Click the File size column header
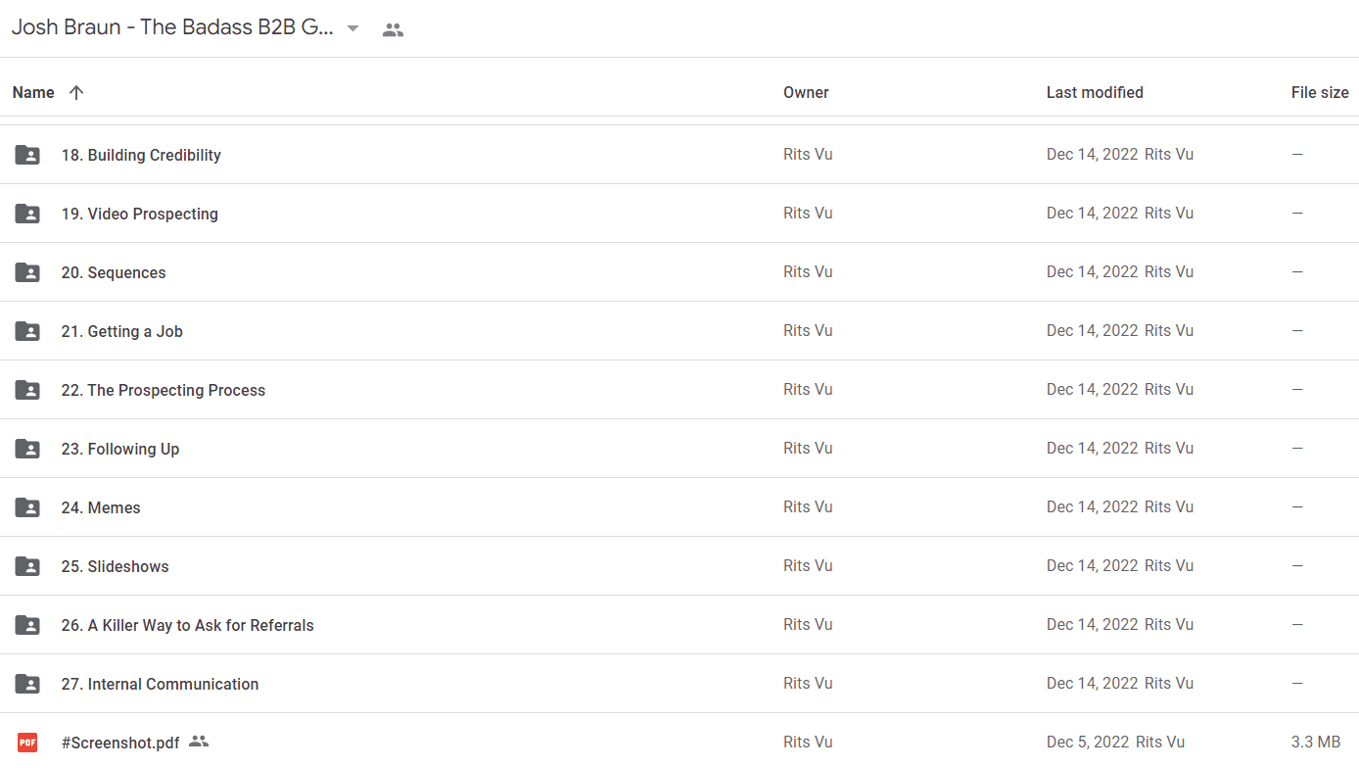 [1320, 92]
